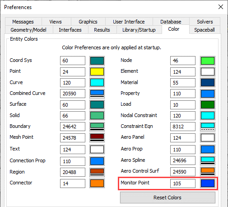228x207 pixels.
Task: Switch to the Solvers tab
Action: (205, 22)
